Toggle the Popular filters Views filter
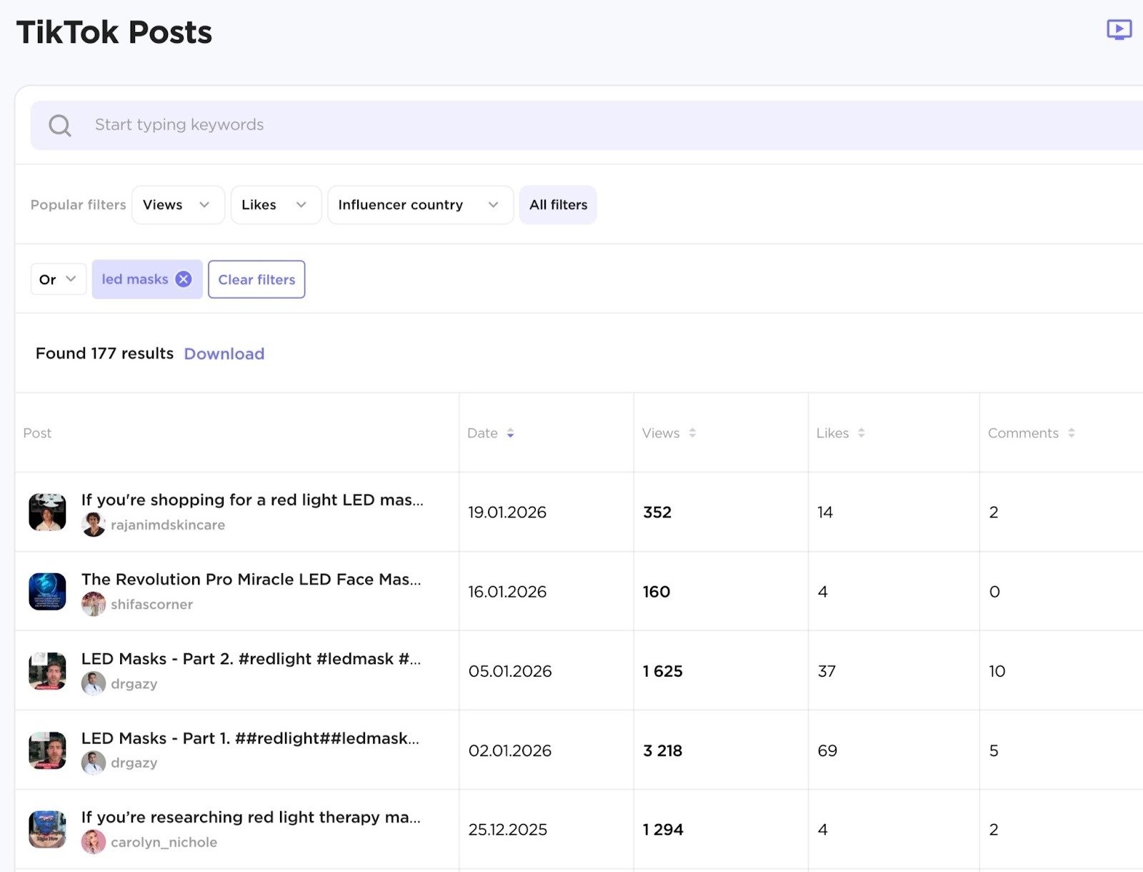Viewport: 1143px width, 872px height. (177, 204)
